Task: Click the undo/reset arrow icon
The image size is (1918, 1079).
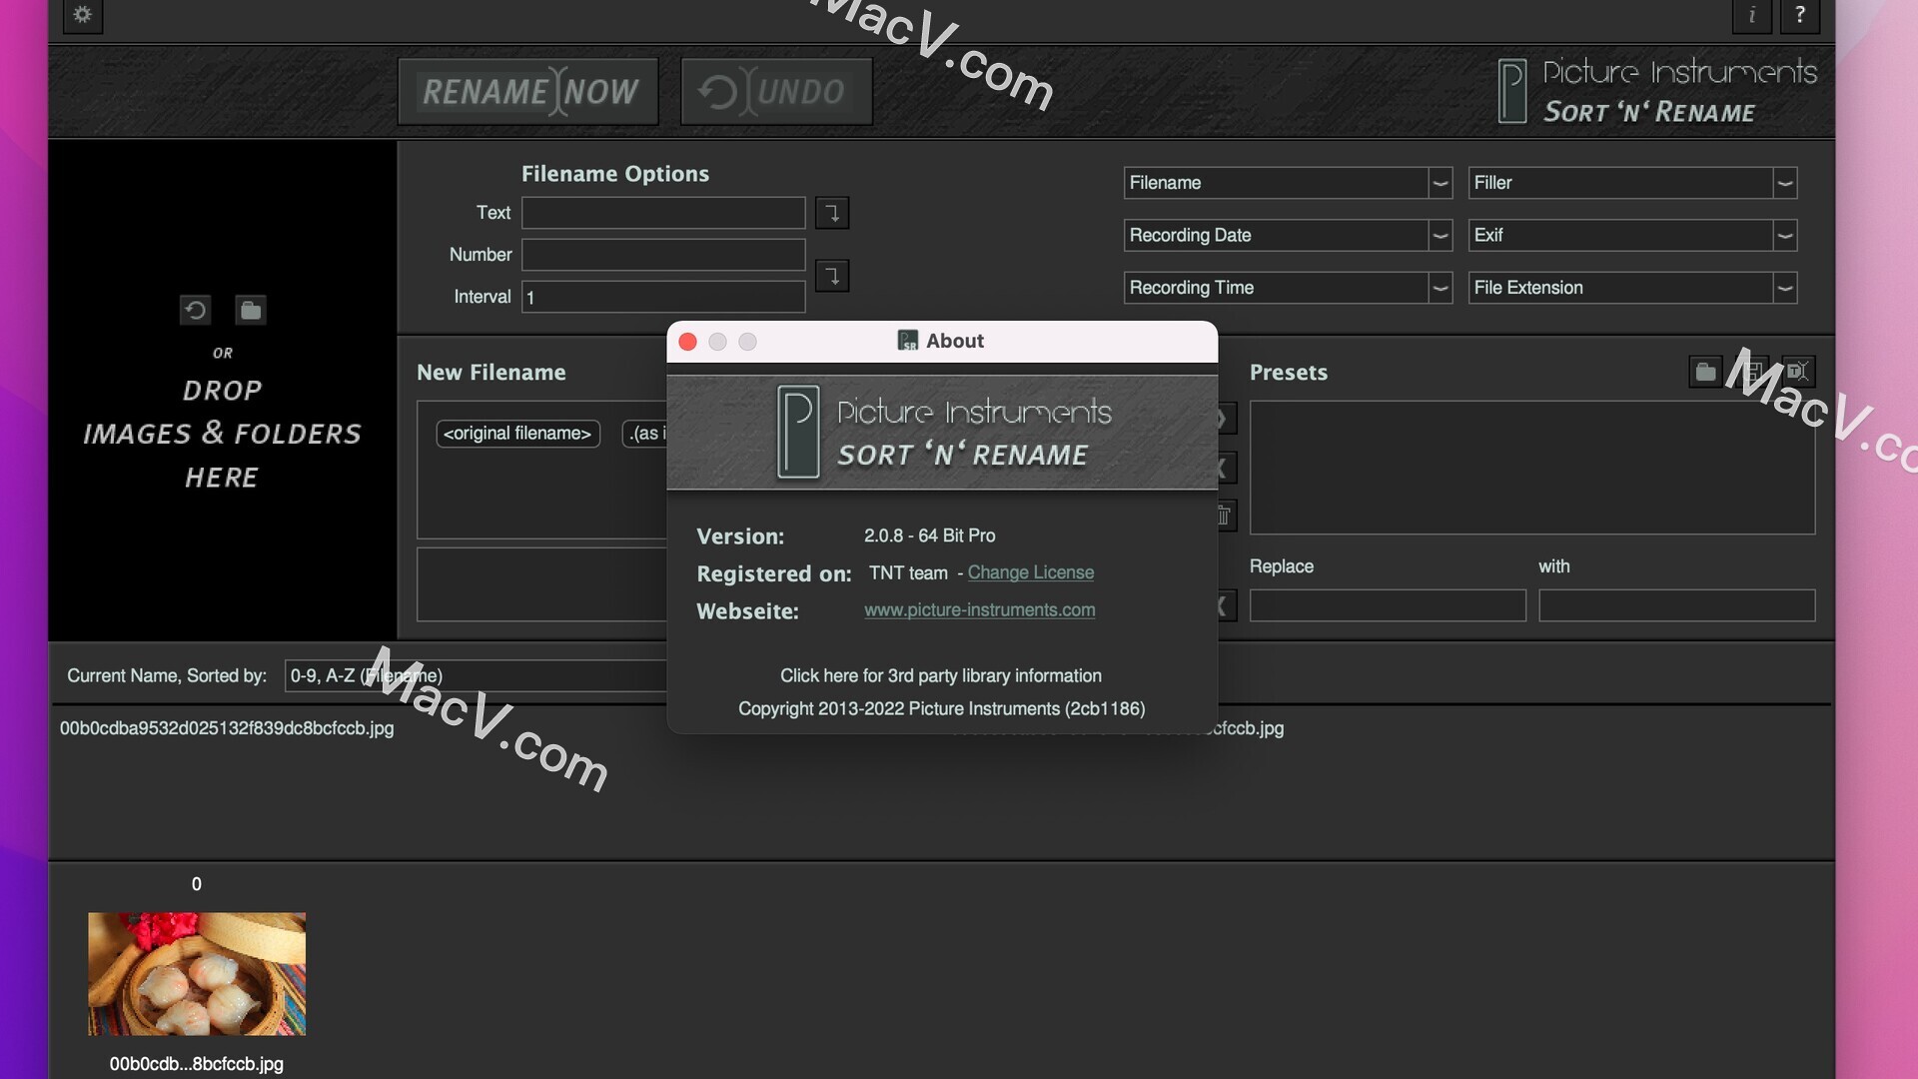Action: click(195, 310)
